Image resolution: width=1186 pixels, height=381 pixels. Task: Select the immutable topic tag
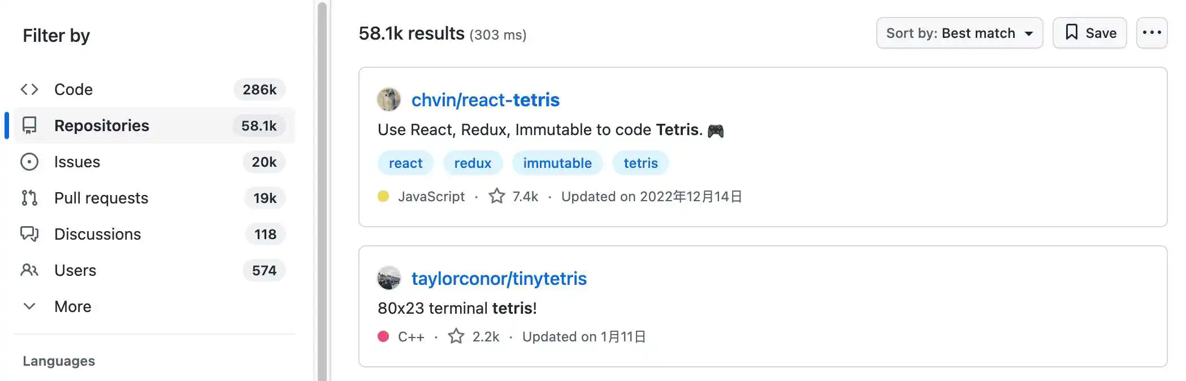557,163
